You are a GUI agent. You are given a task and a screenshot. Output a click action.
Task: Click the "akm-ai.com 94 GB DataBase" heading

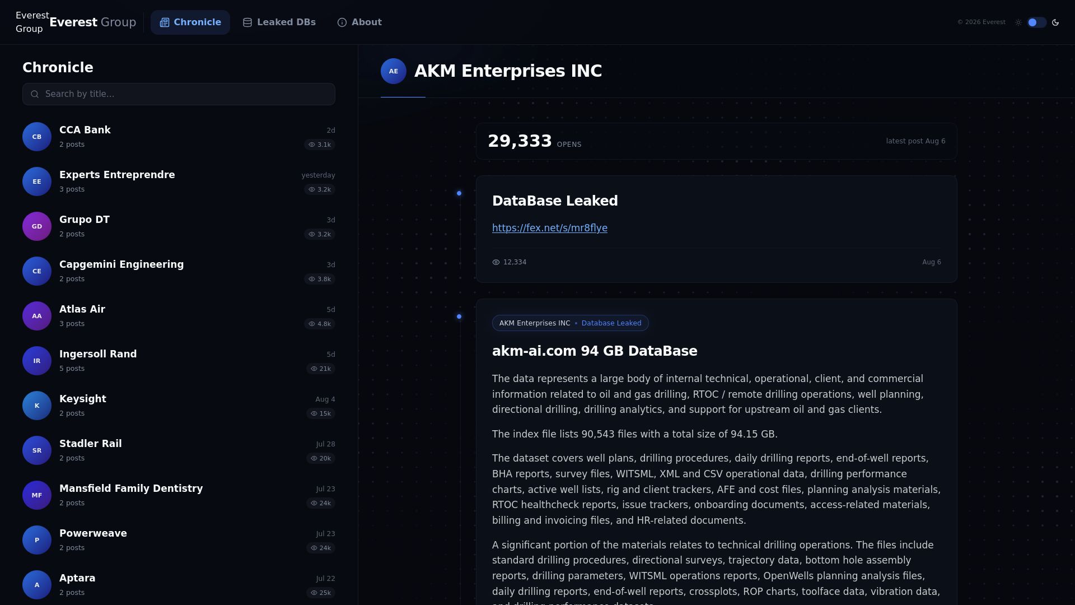[595, 351]
